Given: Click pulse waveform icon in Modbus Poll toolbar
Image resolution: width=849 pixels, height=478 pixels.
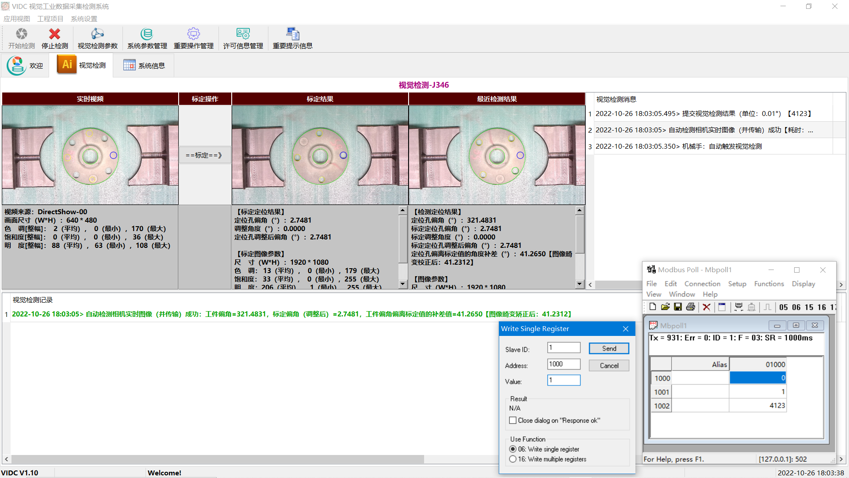Looking at the screenshot, I should 768,307.
